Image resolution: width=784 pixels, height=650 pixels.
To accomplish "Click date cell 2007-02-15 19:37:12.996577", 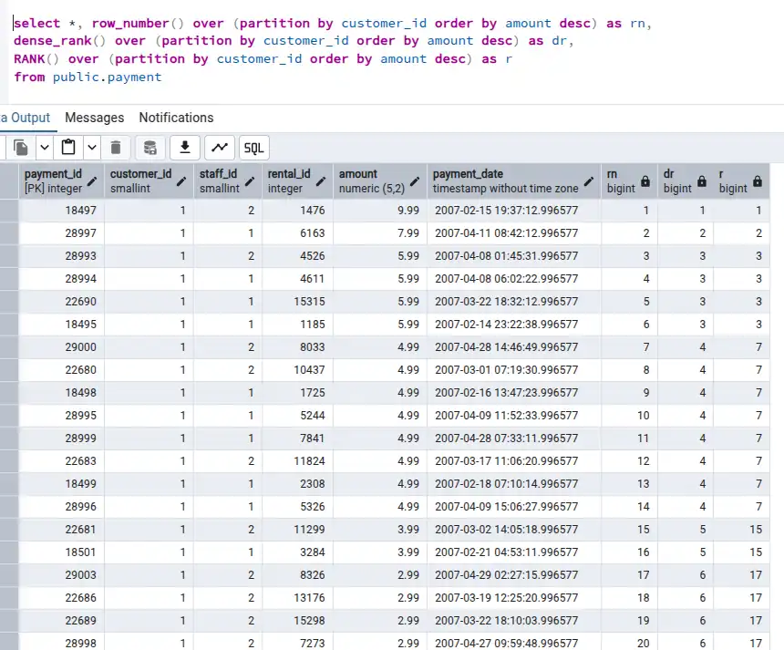I will (x=514, y=211).
